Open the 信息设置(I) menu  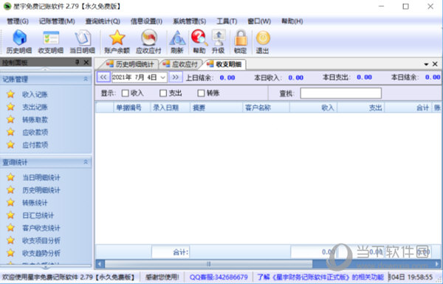pos(146,21)
